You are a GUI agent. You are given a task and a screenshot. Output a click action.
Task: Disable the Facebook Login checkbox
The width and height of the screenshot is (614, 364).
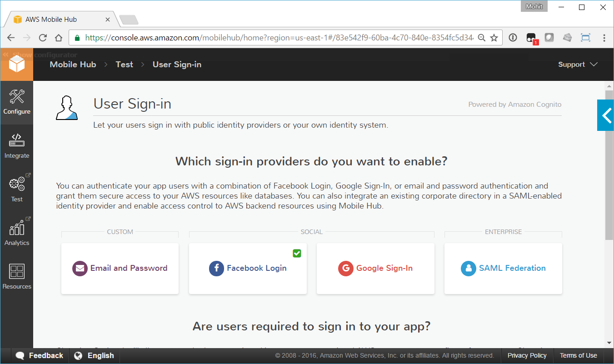297,253
